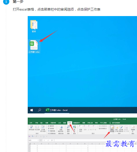The image size is (137, 152).
Task: Run 拼写检查 spell check
Action: (31, 128)
